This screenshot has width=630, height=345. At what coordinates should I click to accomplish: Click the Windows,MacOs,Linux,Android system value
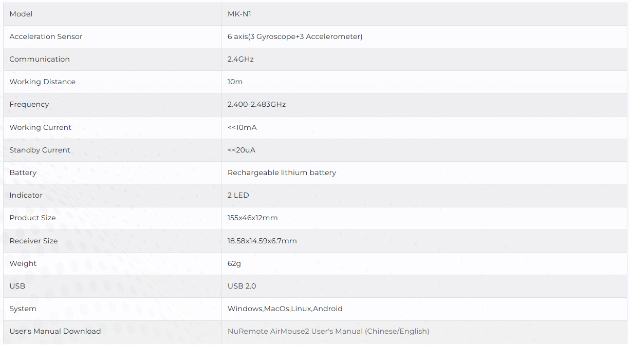pos(285,309)
